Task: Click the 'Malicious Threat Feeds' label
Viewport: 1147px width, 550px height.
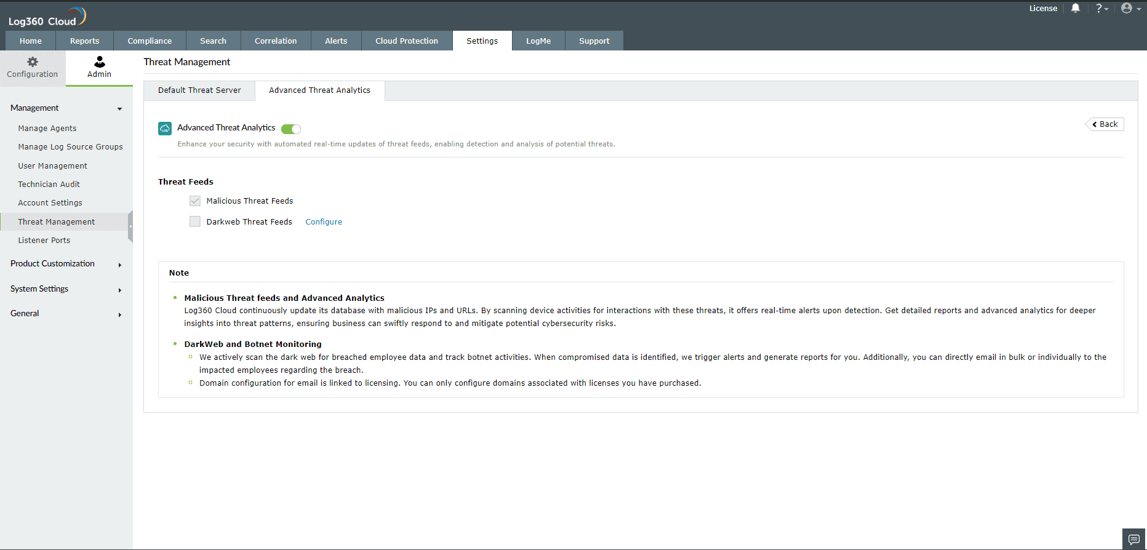Action: coord(250,201)
